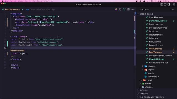177x99 pixels.
Task: Open NavLink.vue file
Action: tap(155, 42)
